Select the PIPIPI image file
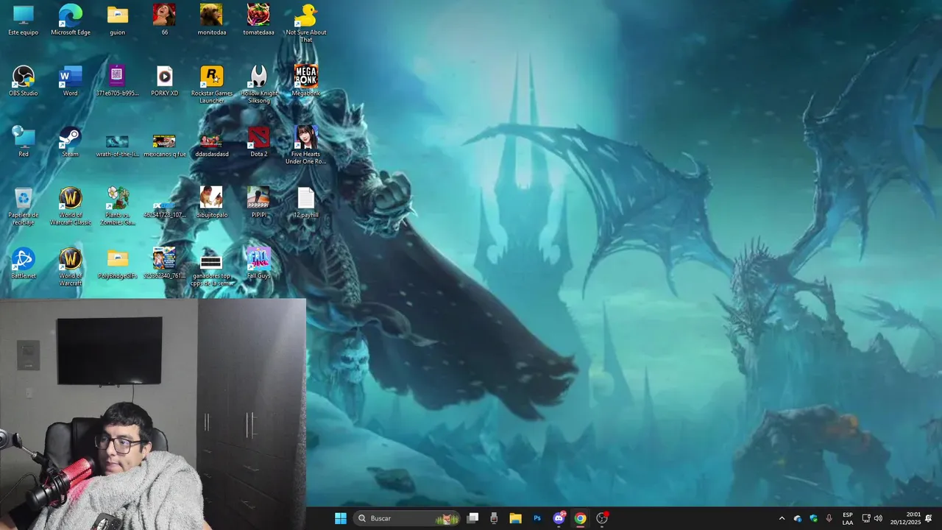This screenshot has height=530, width=942. pos(258,203)
